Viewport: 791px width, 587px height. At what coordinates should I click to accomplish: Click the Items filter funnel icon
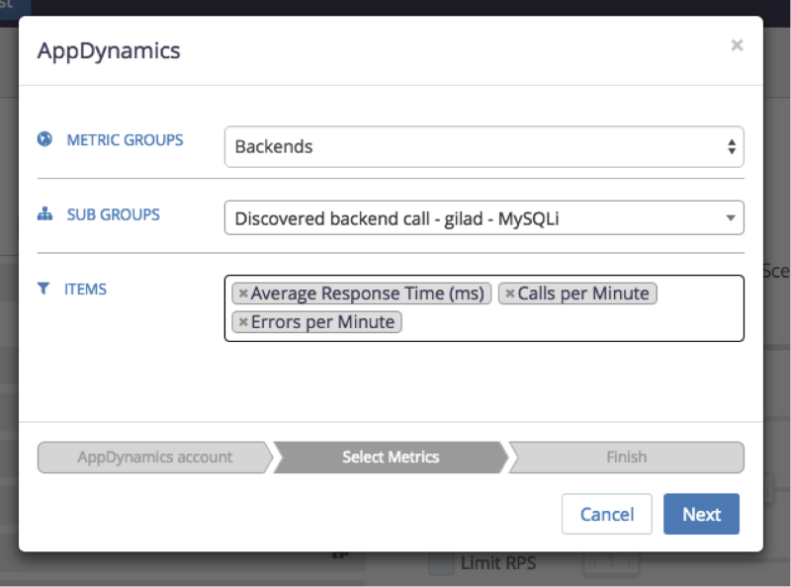pos(44,289)
